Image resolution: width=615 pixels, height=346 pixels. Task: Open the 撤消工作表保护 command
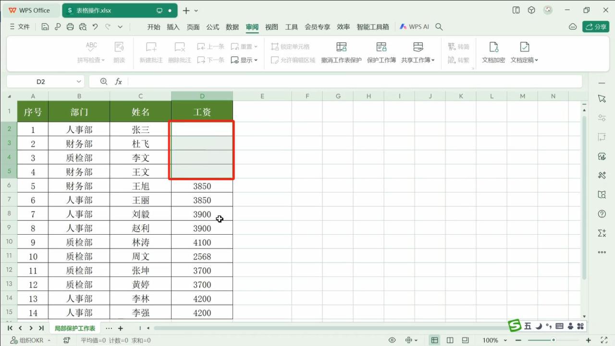(341, 53)
